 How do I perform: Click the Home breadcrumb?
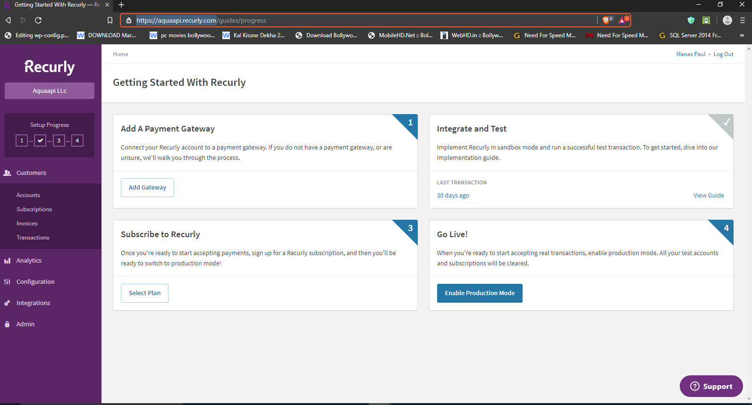point(120,54)
